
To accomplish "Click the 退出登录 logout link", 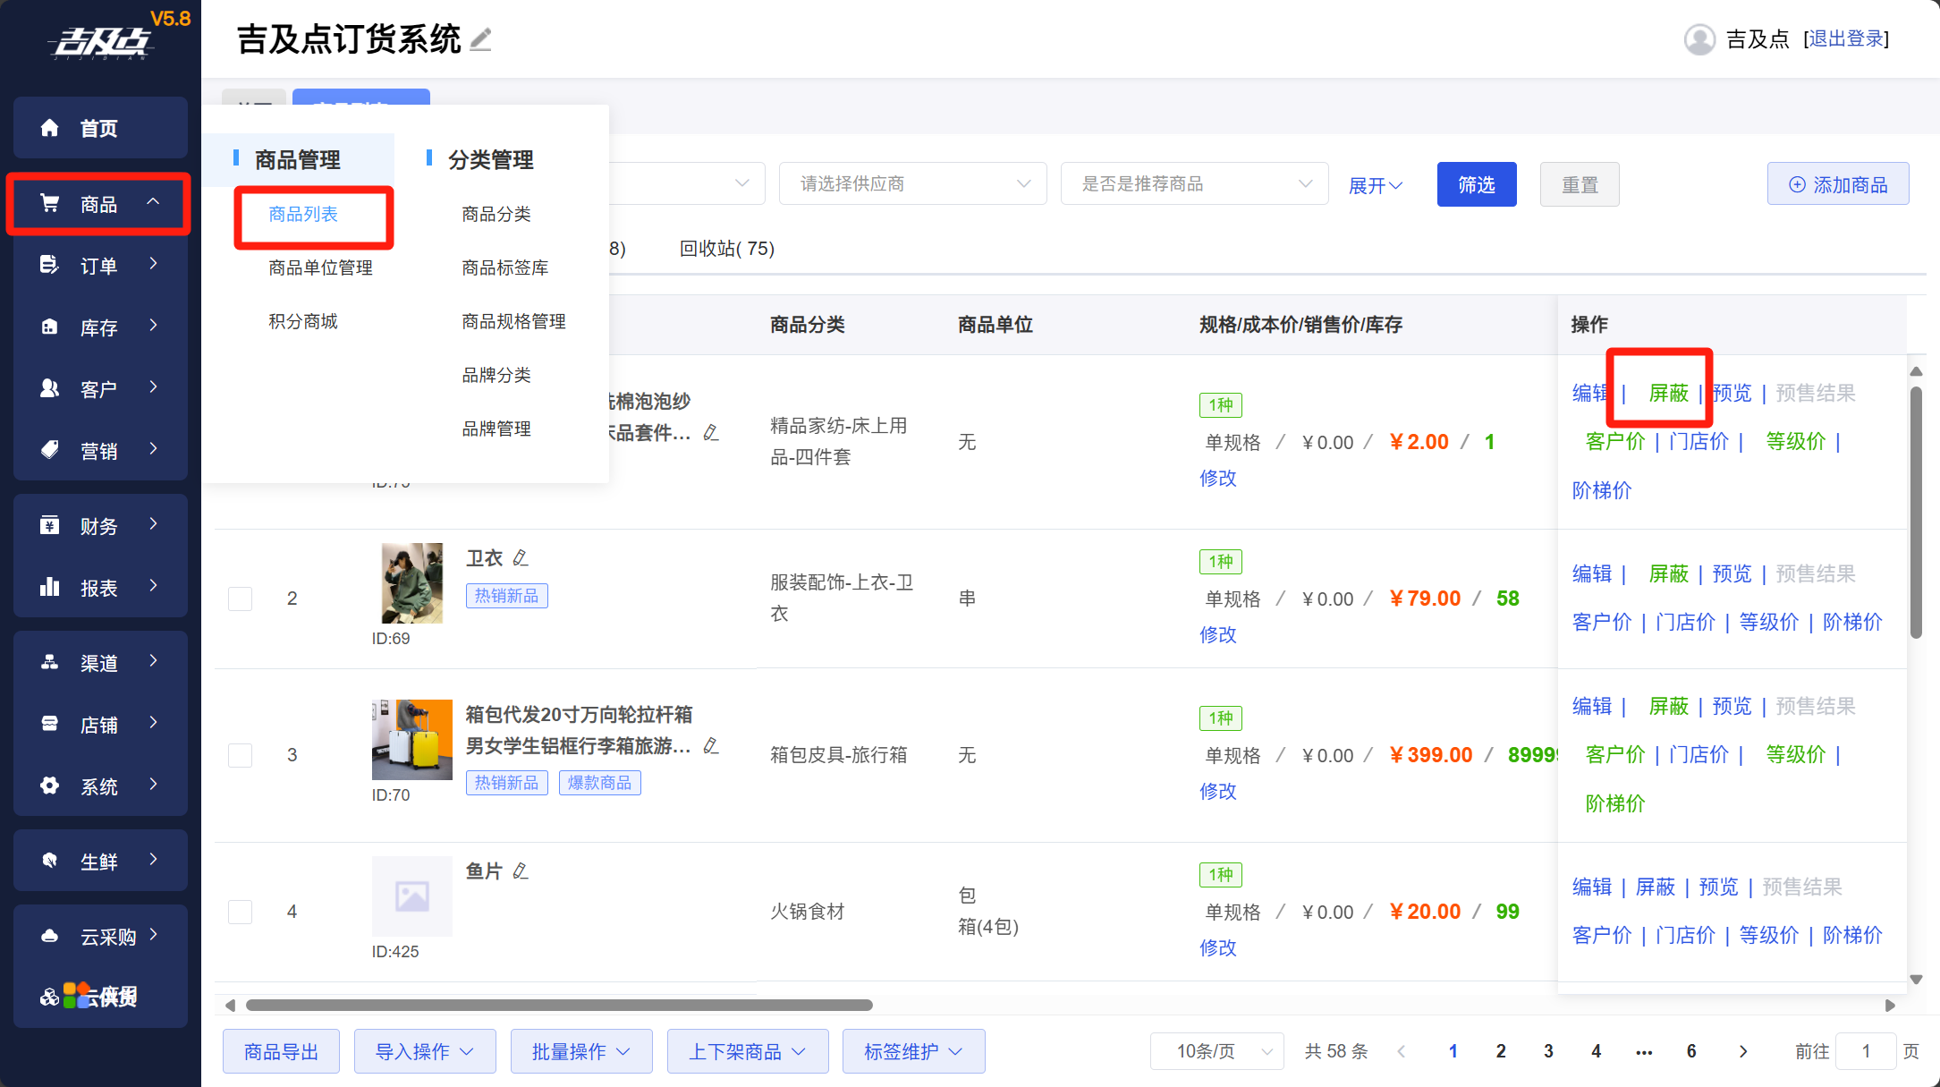I will pos(1846,38).
